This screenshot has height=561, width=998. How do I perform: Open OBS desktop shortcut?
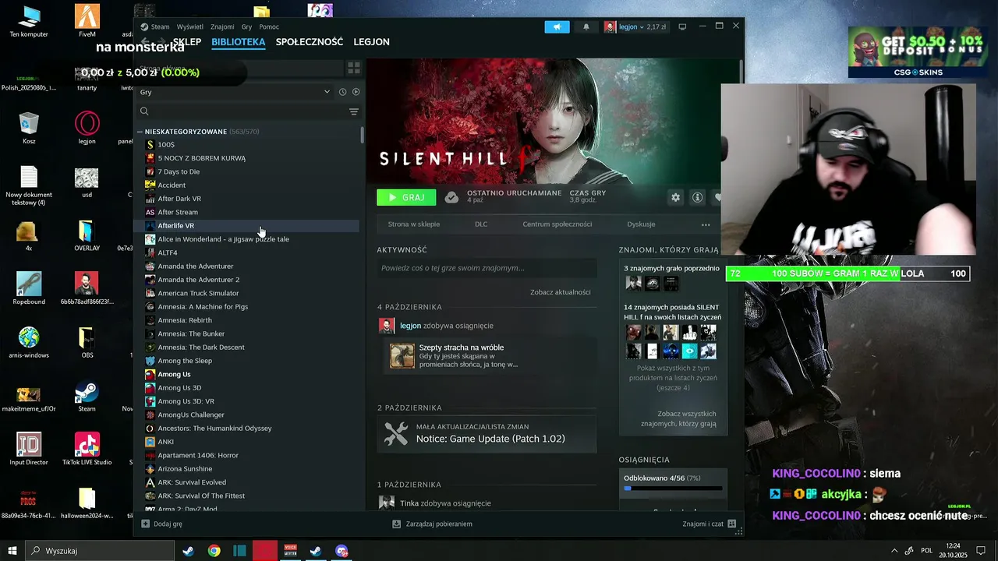(87, 343)
